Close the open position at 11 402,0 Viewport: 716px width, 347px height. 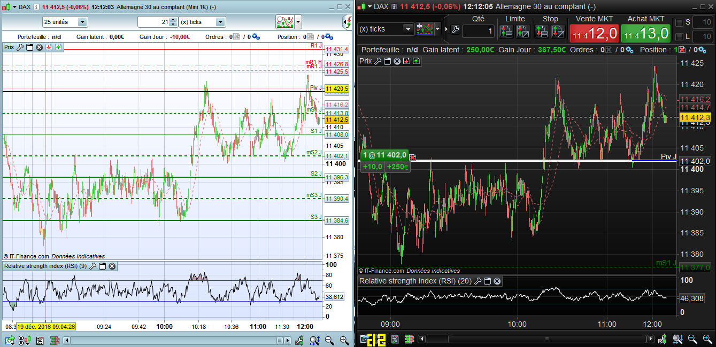(x=412, y=157)
